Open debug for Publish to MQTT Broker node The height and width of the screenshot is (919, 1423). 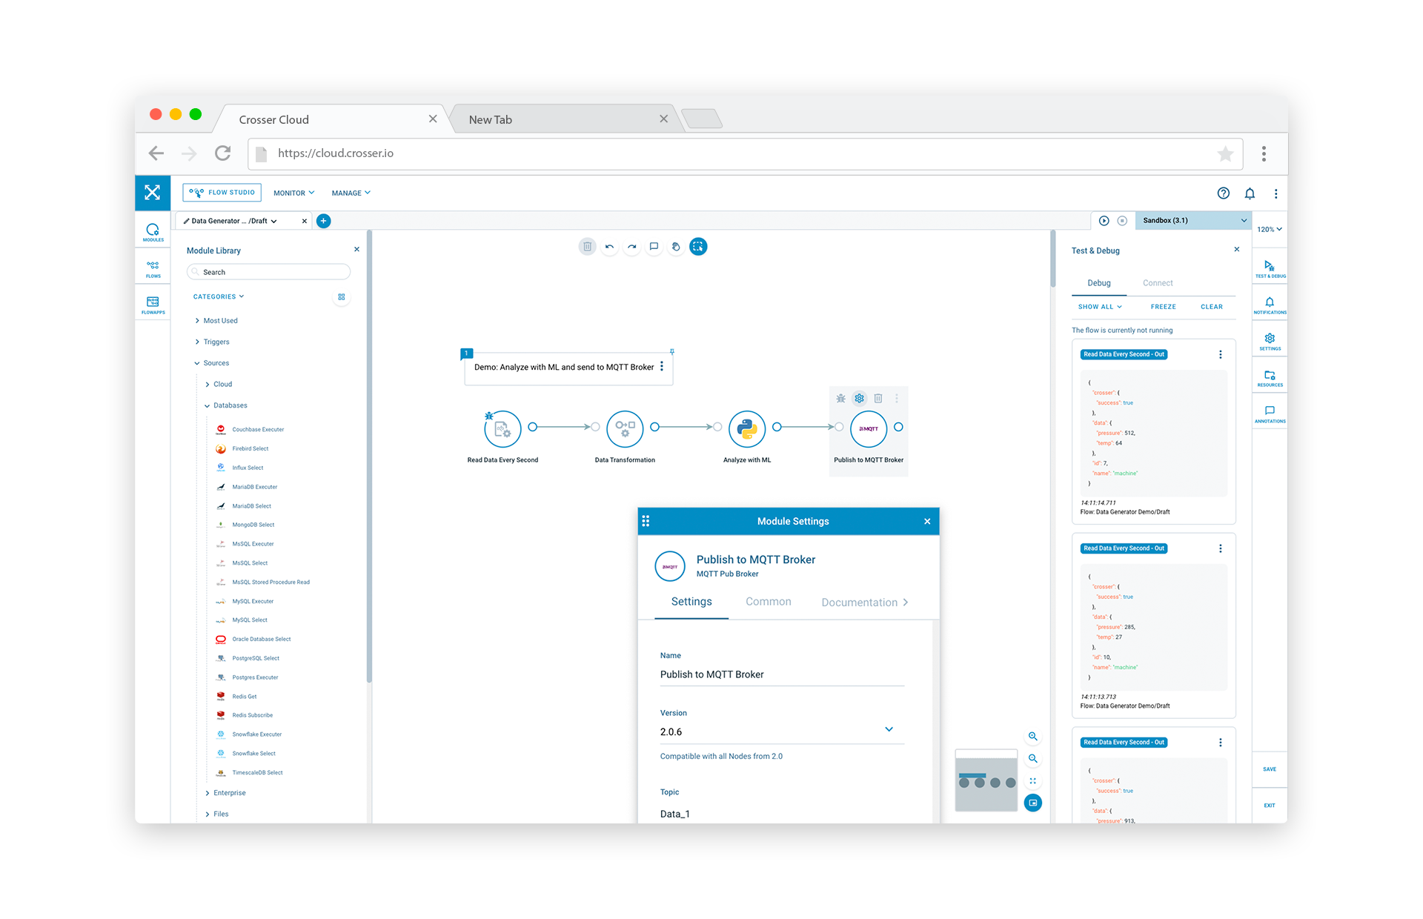(x=840, y=399)
